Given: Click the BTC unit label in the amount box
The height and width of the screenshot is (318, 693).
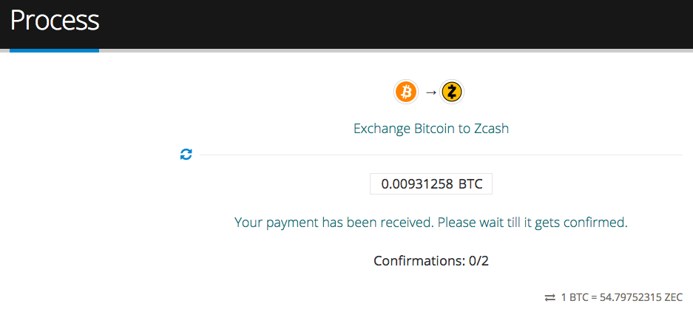Looking at the screenshot, I should [x=470, y=183].
